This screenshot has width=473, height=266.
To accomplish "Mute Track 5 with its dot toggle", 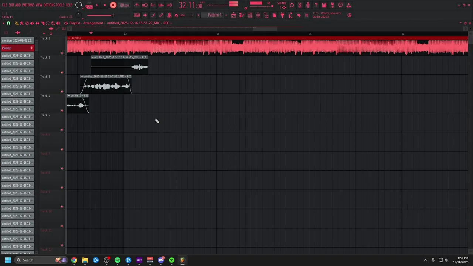I will pos(62,130).
